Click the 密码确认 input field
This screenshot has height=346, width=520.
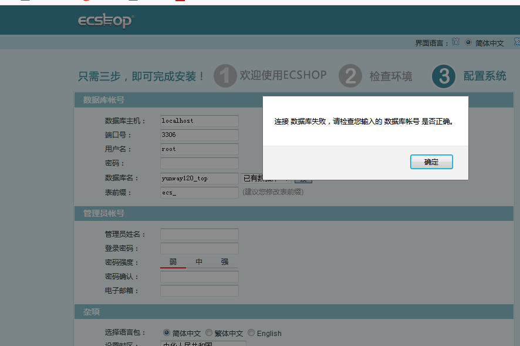coord(200,277)
